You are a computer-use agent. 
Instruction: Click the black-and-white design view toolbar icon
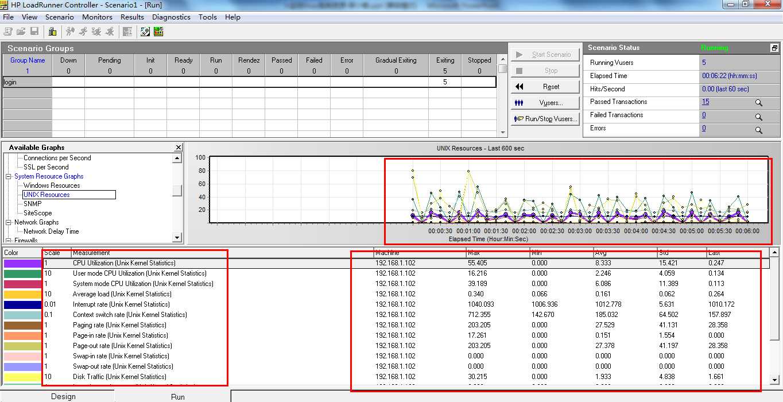click(145, 31)
